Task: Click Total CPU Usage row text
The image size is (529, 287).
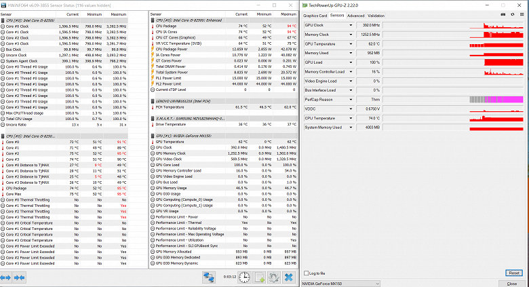Action: (x=19, y=119)
